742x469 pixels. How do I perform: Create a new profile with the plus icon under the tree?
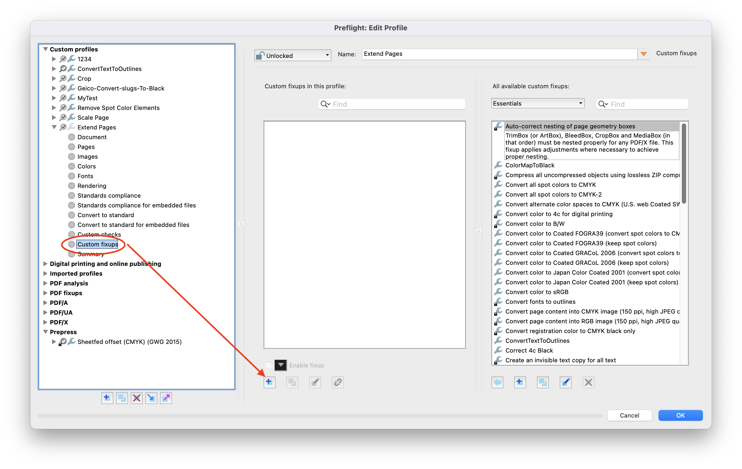[x=107, y=398]
